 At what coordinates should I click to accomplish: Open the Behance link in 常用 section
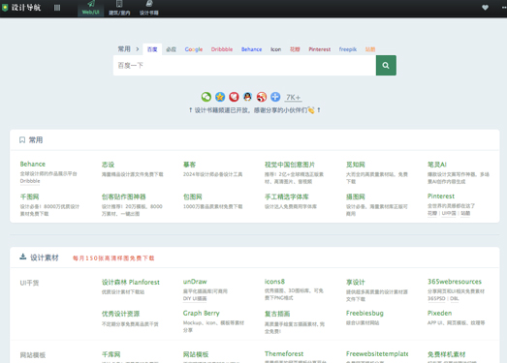(x=33, y=164)
